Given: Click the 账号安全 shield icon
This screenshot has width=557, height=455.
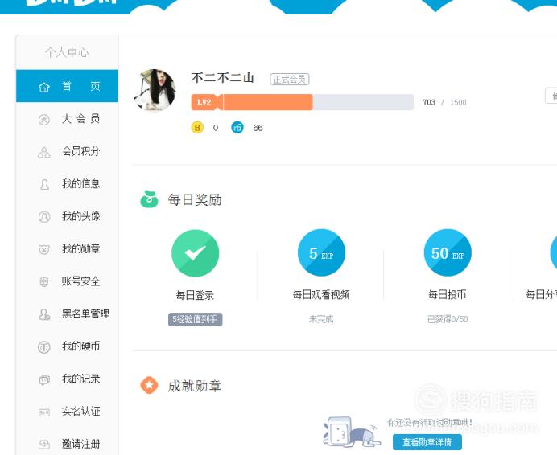Looking at the screenshot, I should 44,282.
